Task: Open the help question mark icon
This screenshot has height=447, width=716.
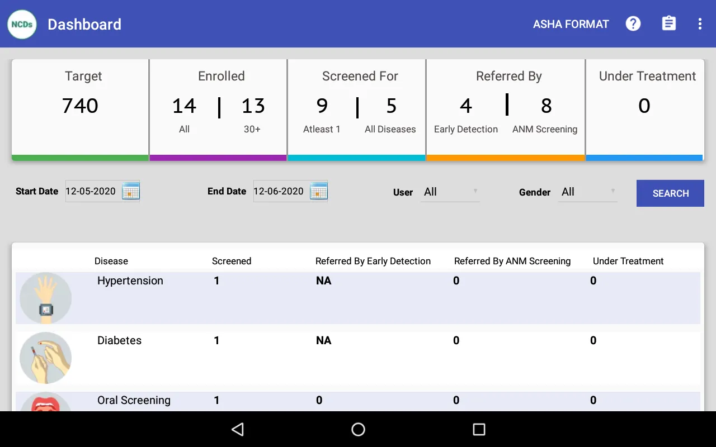Action: pos(633,23)
